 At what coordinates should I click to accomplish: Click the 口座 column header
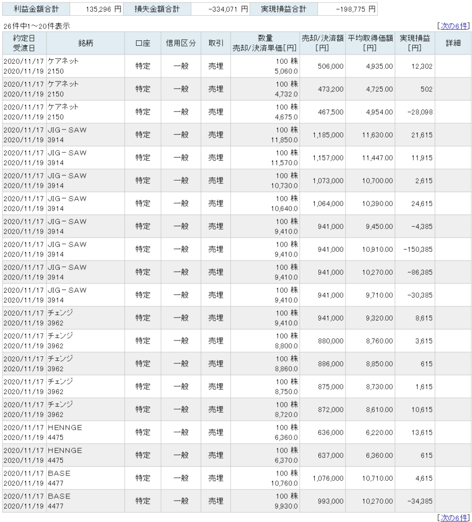(143, 43)
